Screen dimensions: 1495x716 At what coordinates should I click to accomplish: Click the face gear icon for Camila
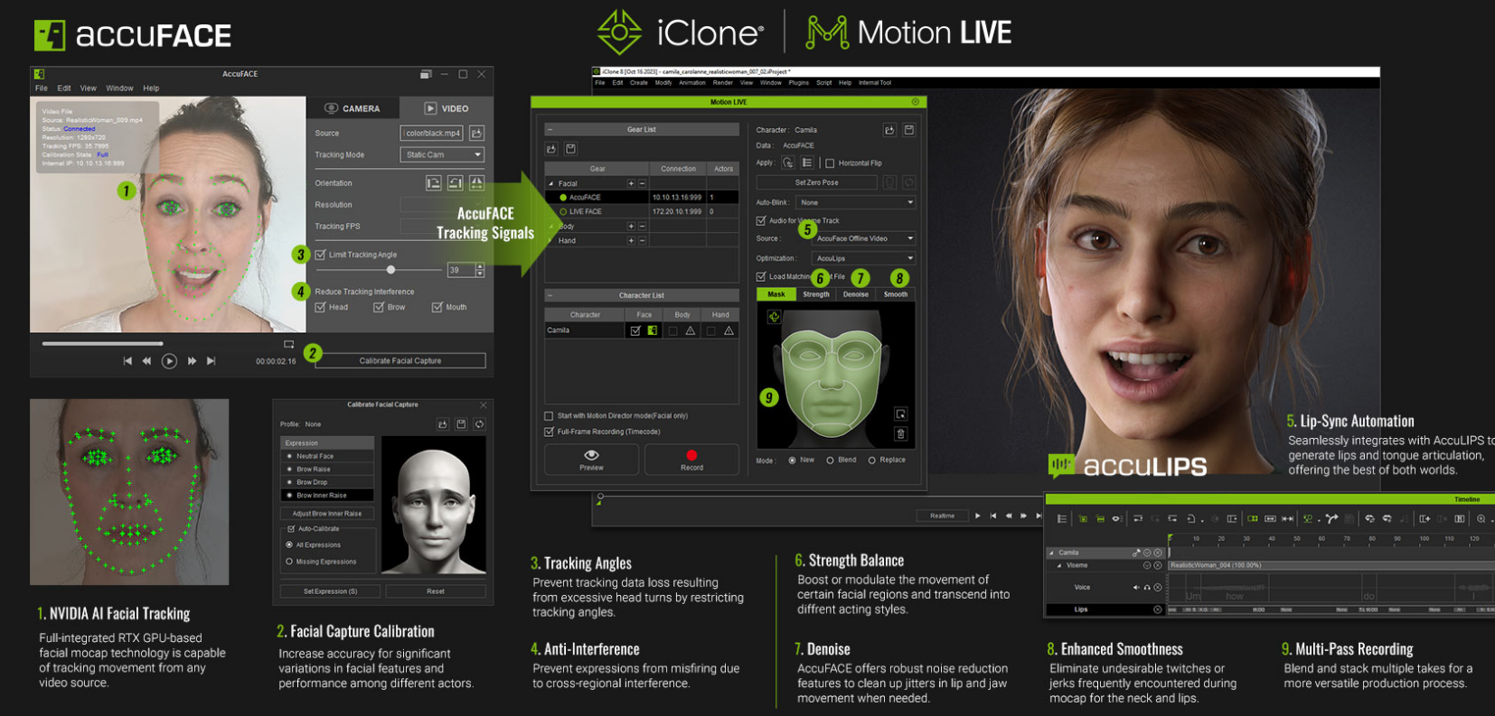click(x=653, y=330)
